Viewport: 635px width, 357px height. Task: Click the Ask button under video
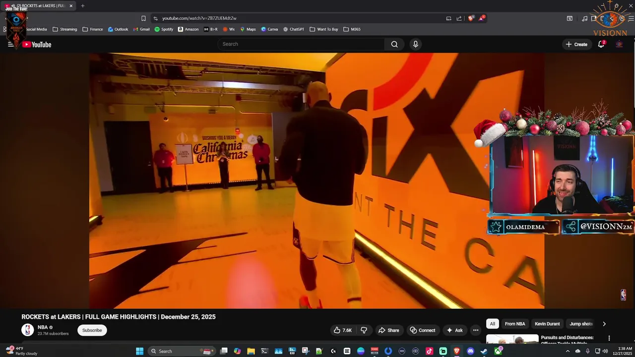[x=454, y=330]
